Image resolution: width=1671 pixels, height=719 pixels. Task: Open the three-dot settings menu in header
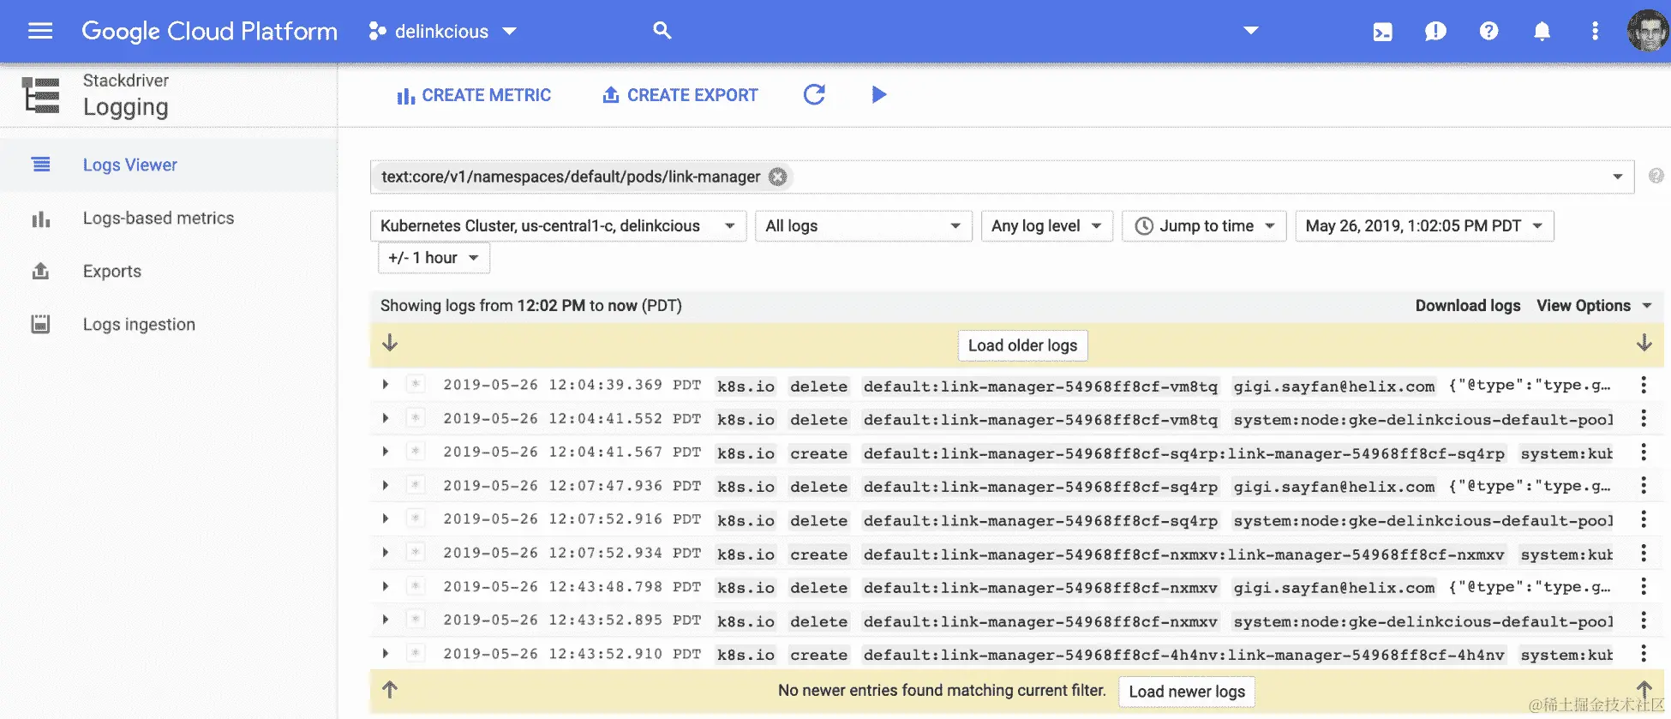tap(1595, 31)
